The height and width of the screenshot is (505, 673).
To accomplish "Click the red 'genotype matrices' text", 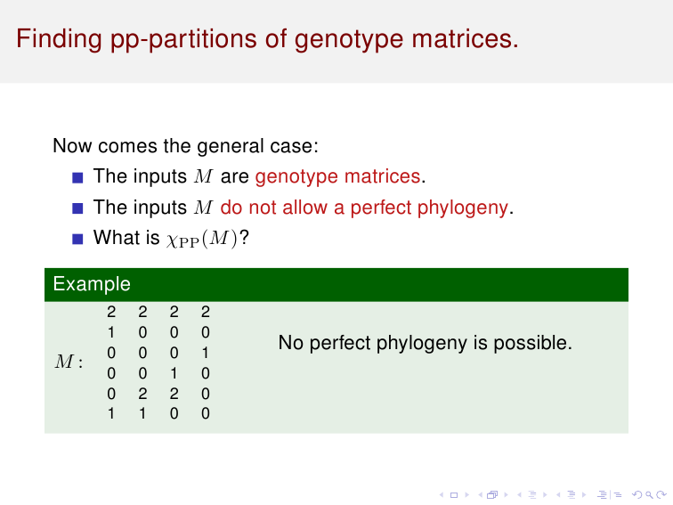I will pyautogui.click(x=337, y=176).
